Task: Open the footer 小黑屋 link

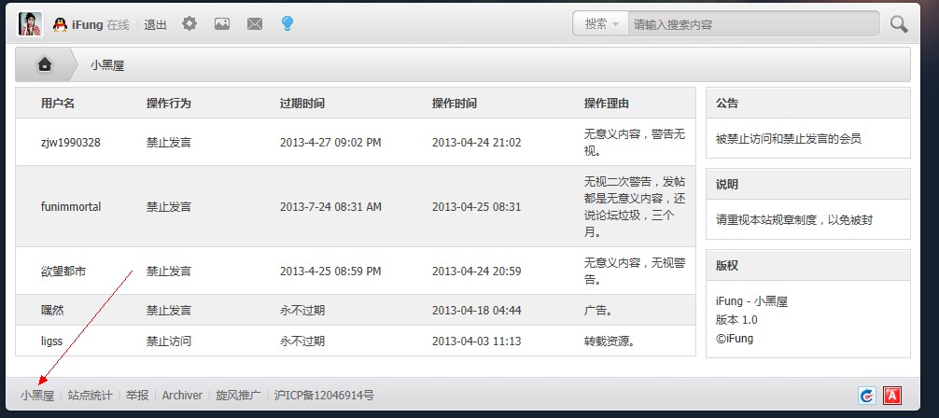Action: (37, 396)
